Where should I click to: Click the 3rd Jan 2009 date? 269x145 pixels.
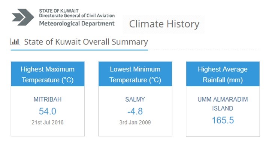(135, 123)
